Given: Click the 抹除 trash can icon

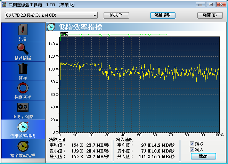Looking at the screenshot, I should pyautogui.click(x=23, y=68).
